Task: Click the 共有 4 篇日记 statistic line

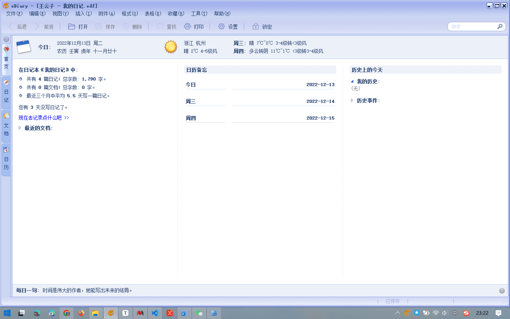Action: coord(66,79)
